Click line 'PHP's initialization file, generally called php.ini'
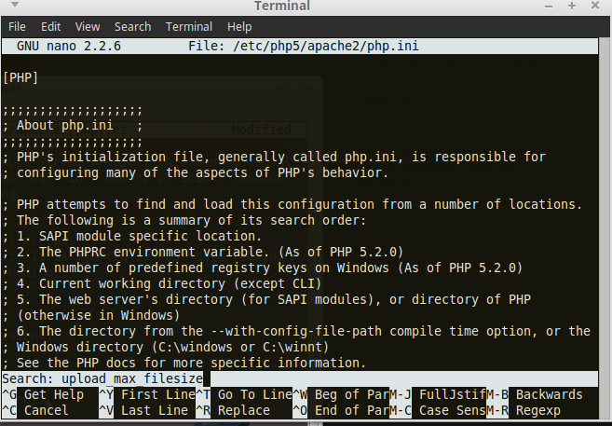 pos(274,157)
